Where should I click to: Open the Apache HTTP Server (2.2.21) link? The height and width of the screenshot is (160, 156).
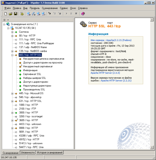[x=116, y=81]
